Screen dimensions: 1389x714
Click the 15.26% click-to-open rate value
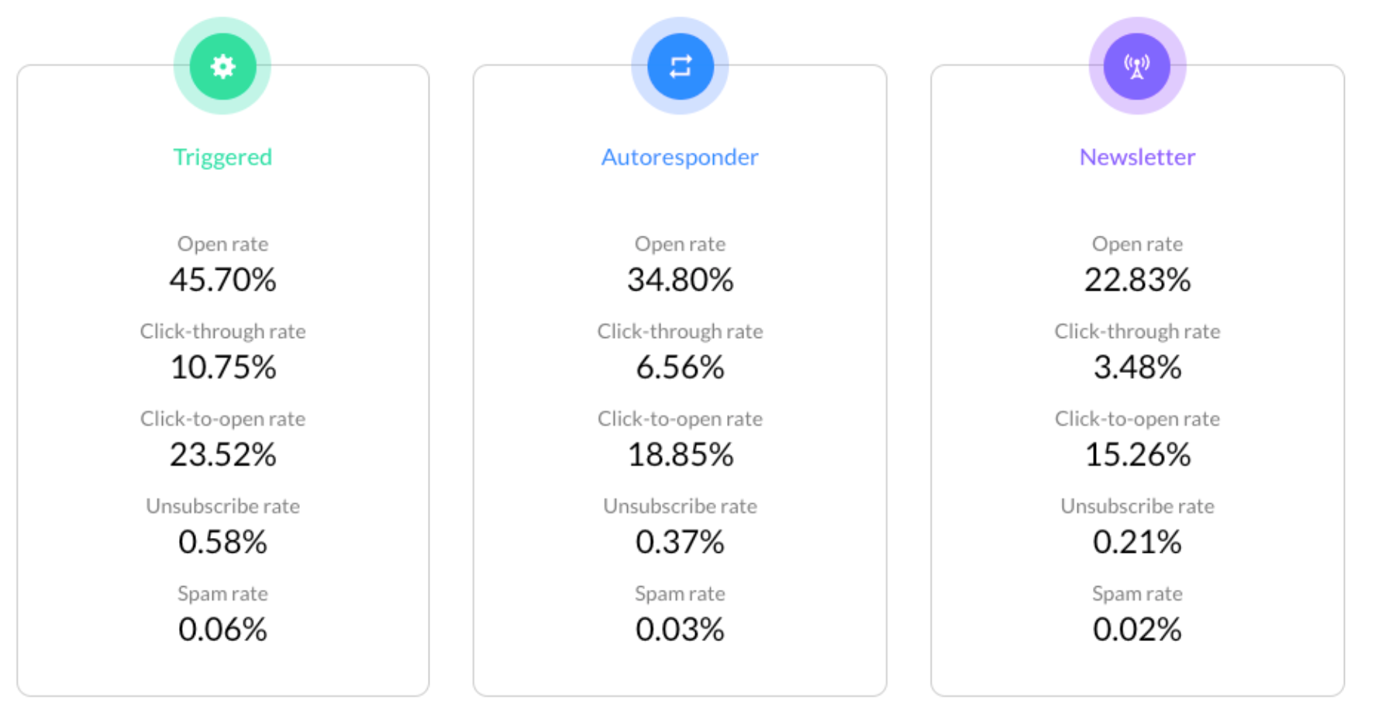(1137, 455)
